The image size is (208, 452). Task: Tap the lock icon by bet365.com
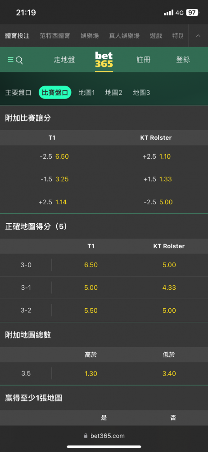tap(86, 436)
